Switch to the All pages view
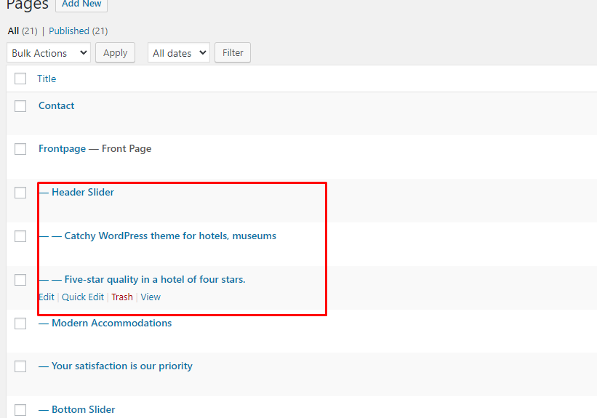This screenshot has width=597, height=418. 13,31
